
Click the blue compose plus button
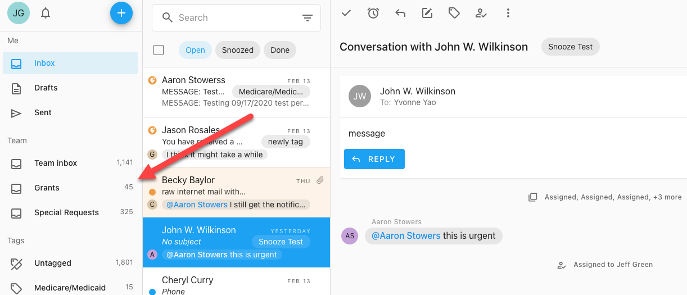[121, 13]
